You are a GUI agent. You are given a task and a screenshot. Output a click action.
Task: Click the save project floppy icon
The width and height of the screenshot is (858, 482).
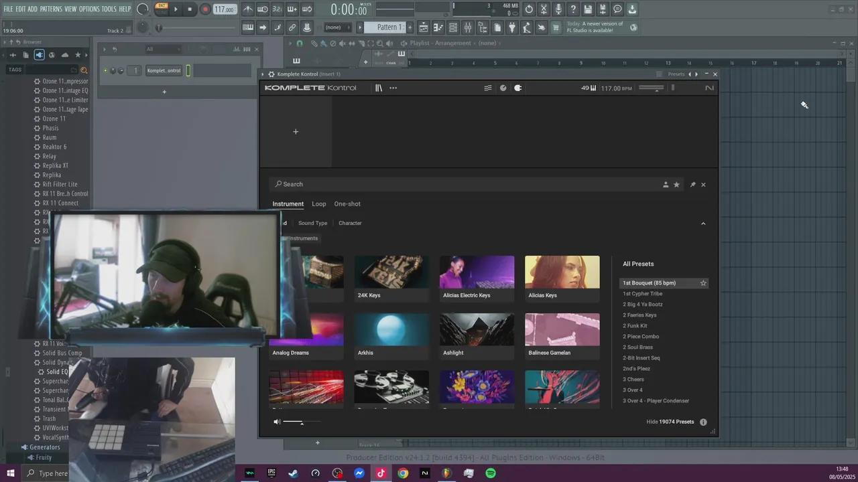pyautogui.click(x=588, y=9)
